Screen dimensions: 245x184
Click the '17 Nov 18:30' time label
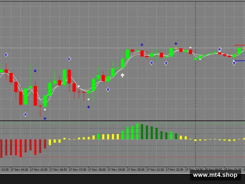pyautogui.click(x=97, y=169)
